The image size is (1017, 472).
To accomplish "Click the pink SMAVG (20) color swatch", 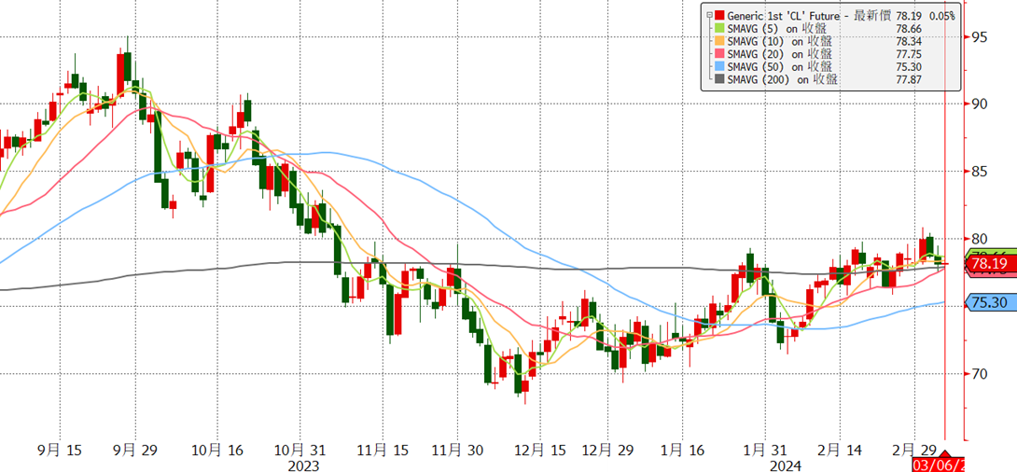I will point(720,54).
